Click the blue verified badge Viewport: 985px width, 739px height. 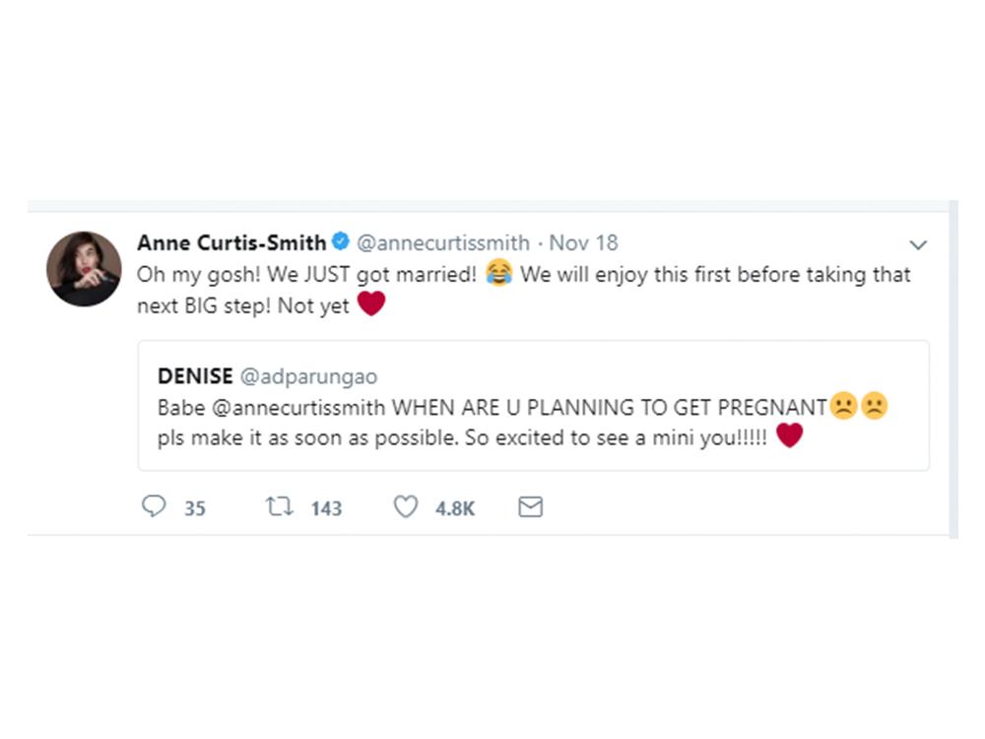[341, 242]
